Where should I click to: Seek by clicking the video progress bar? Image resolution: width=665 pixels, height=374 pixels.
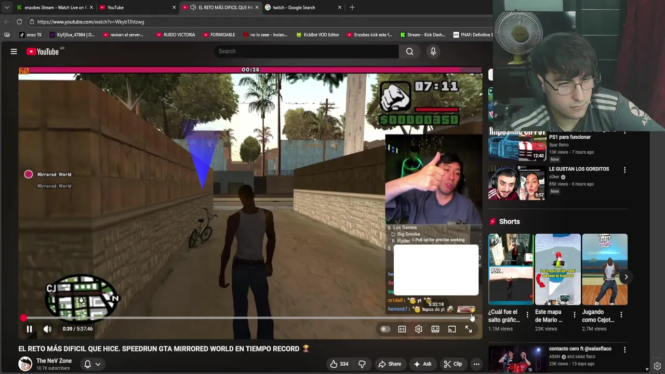pos(250,318)
